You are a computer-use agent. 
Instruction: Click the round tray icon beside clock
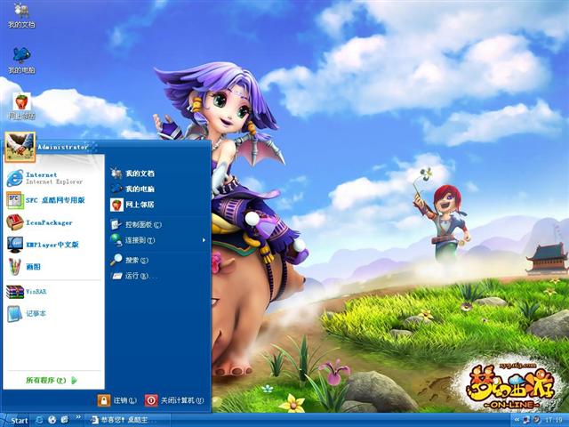536,420
